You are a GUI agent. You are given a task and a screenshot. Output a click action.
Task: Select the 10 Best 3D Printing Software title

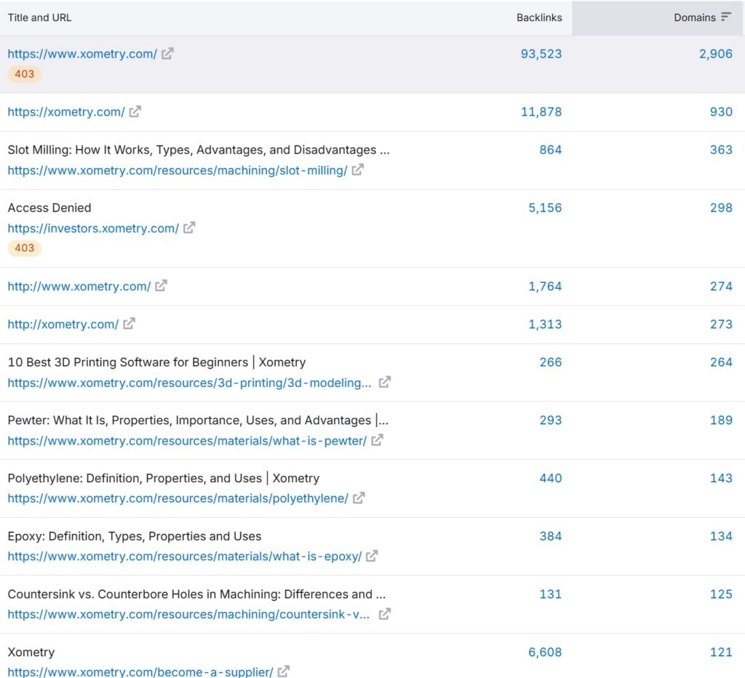[x=157, y=362]
